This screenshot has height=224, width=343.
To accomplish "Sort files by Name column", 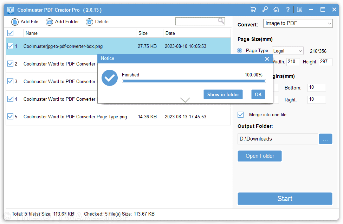I will click(x=32, y=33).
